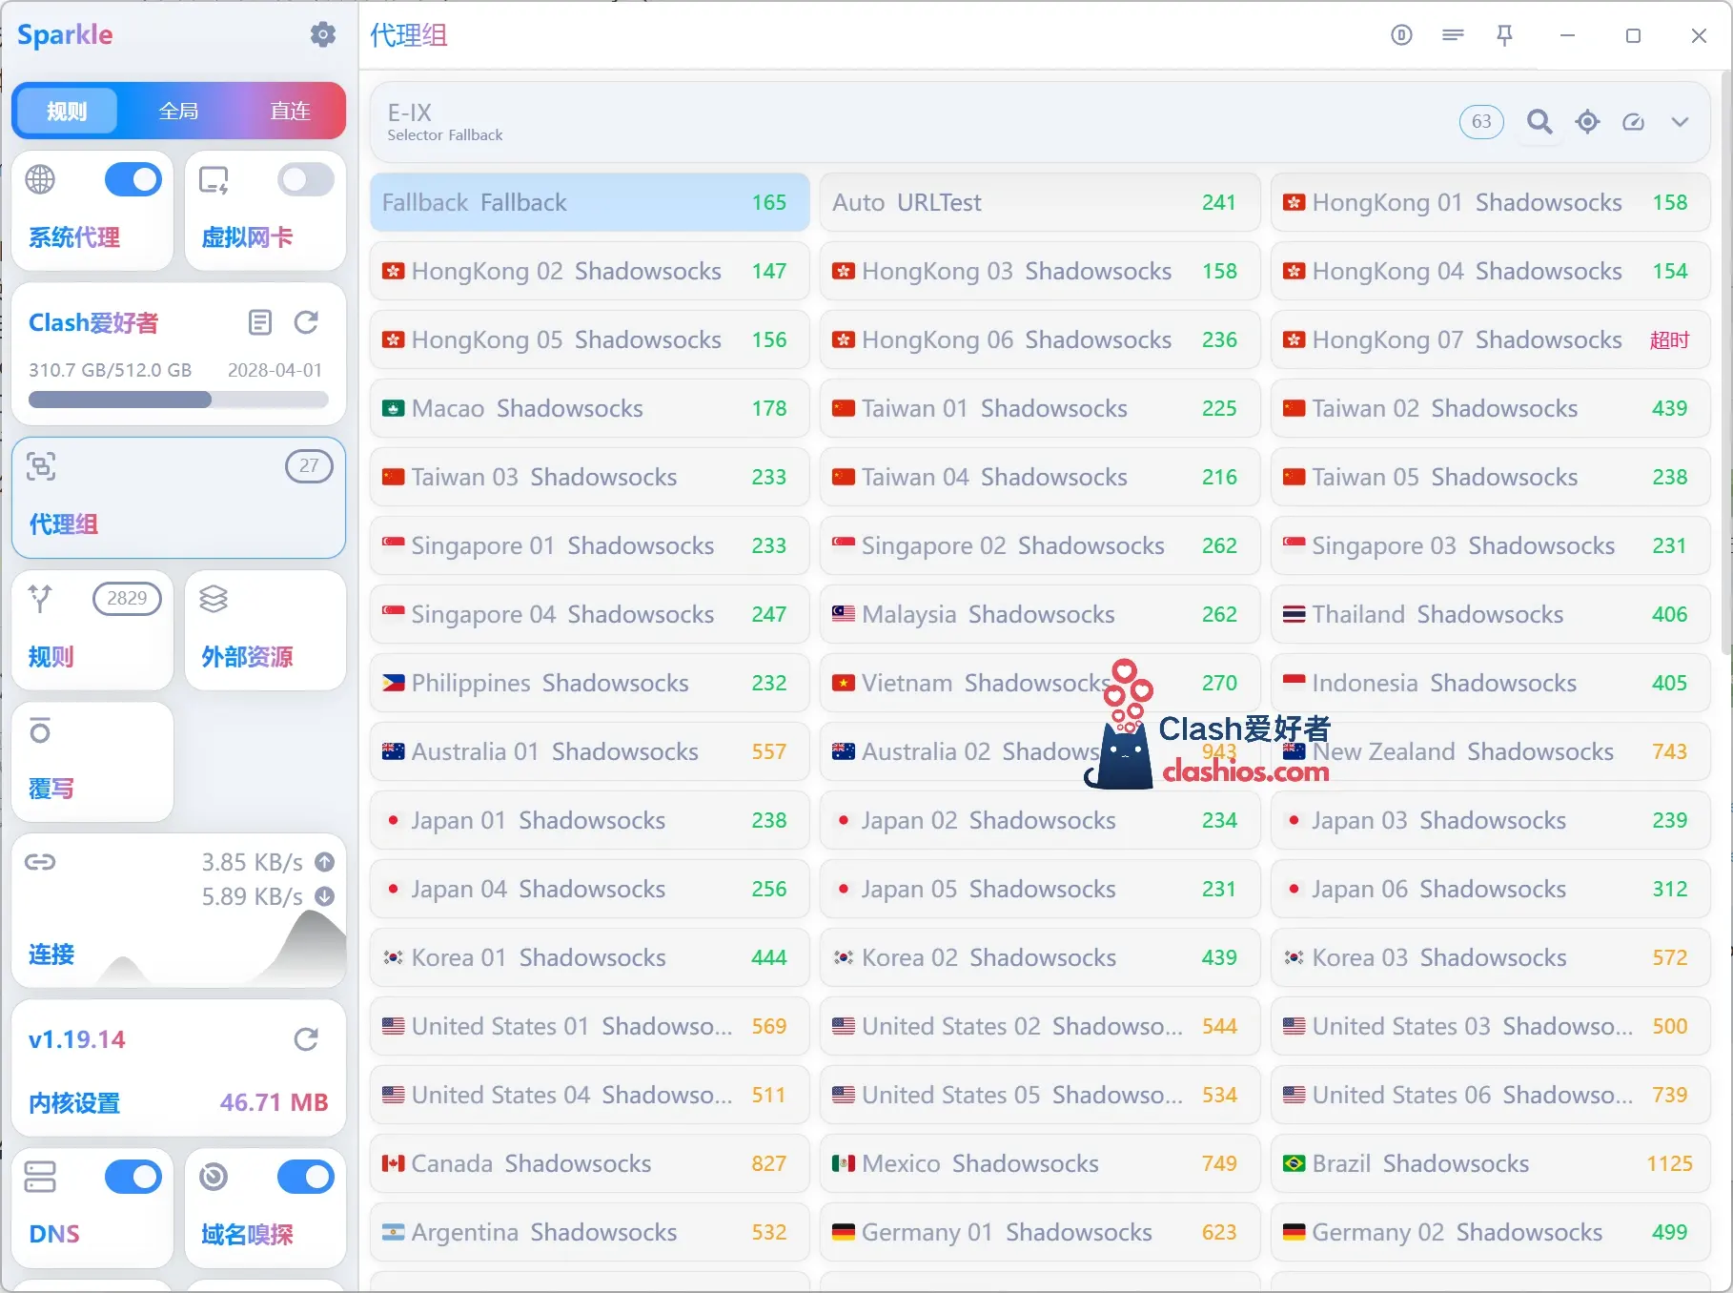The width and height of the screenshot is (1733, 1293).
Task: Disable the DNS switch
Action: tap(133, 1177)
